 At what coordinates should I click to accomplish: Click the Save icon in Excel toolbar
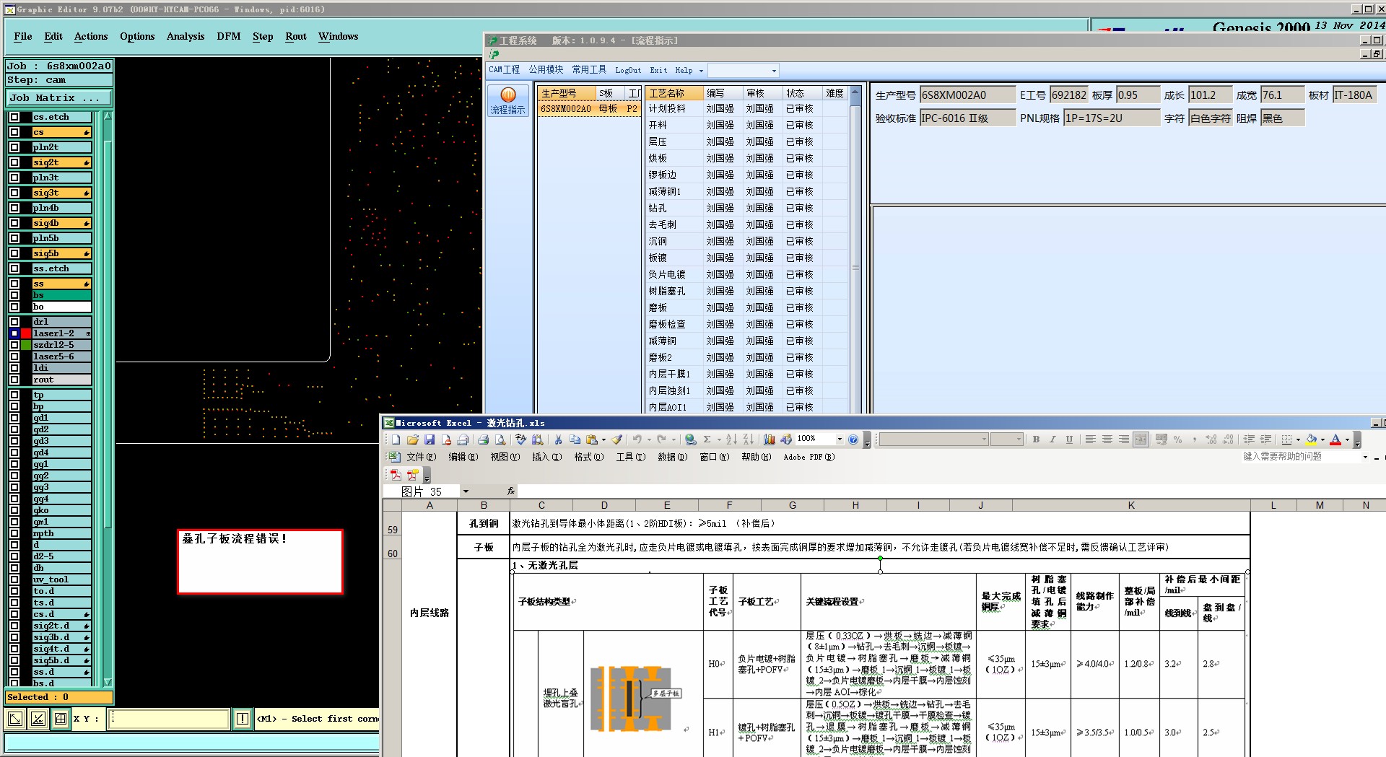click(x=430, y=439)
